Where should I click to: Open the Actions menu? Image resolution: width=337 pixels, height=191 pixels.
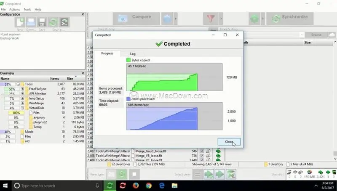(x=15, y=9)
